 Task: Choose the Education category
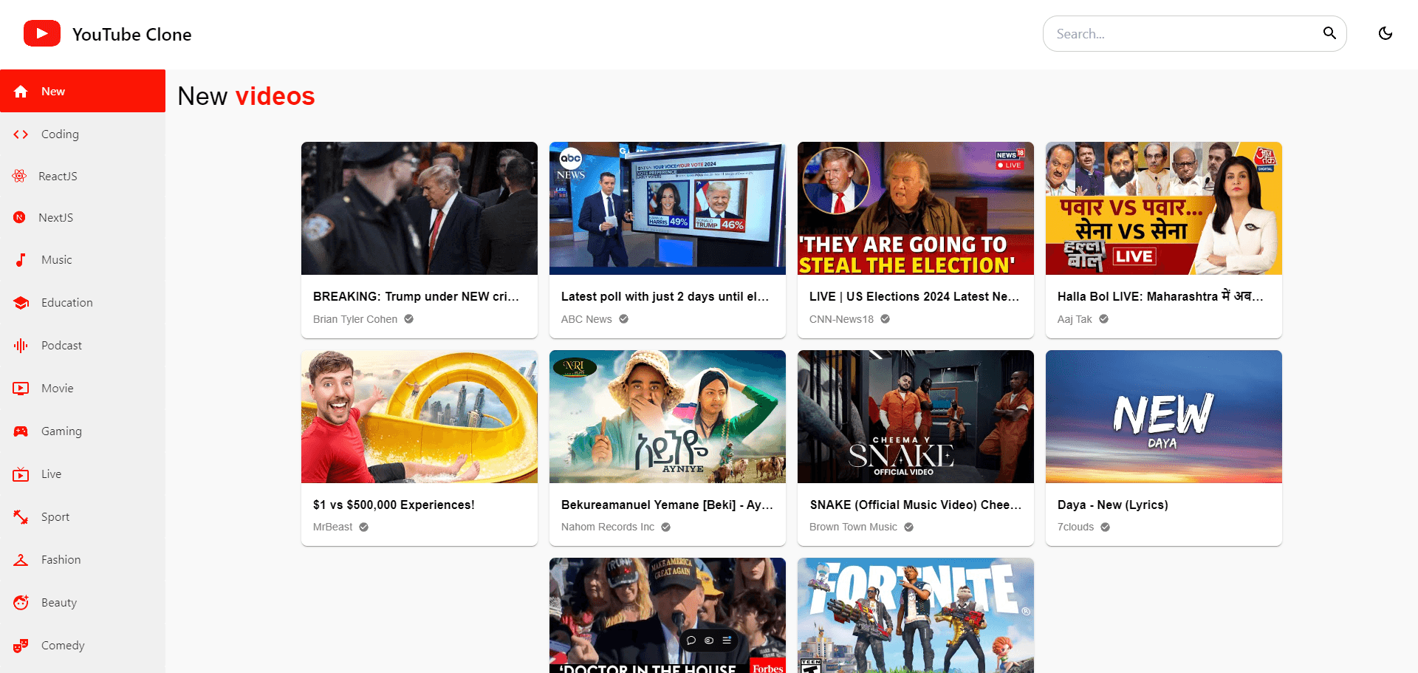[x=83, y=303]
